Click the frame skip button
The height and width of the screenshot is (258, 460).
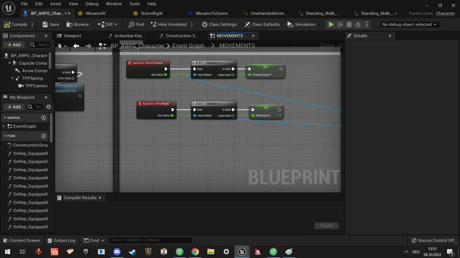click(340, 24)
